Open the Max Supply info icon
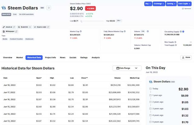 tap(175, 42)
